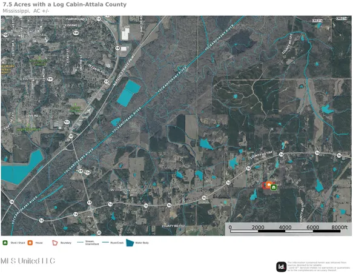Image resolution: width=353 pixels, height=273 pixels.
Task: Click the "8000ft" label on the scale bar
Action: point(340,227)
